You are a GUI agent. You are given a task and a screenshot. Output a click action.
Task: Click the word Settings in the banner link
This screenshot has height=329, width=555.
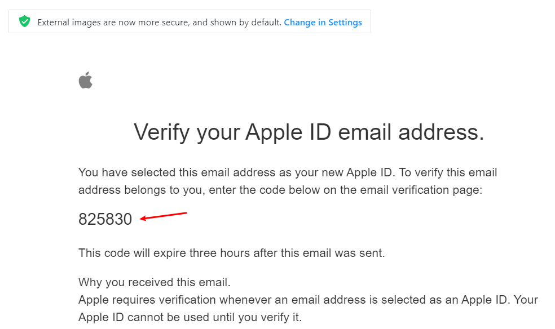pyautogui.click(x=345, y=23)
